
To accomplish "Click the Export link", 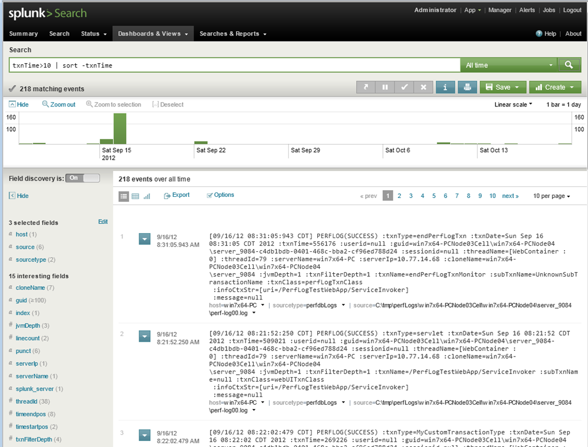I will coord(176,195).
